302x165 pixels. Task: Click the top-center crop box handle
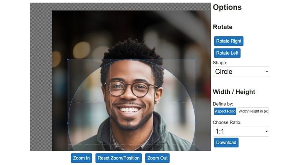click(x=131, y=59)
